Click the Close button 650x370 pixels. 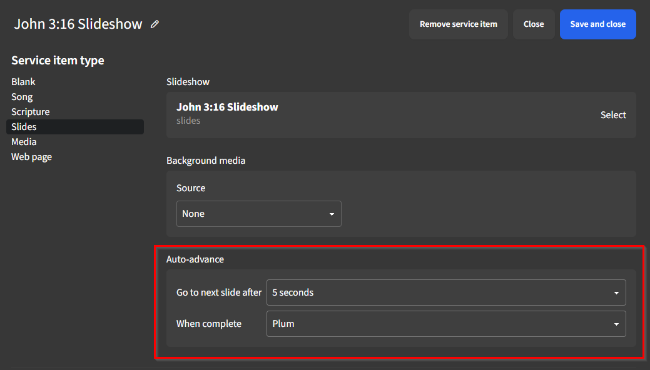coord(534,24)
